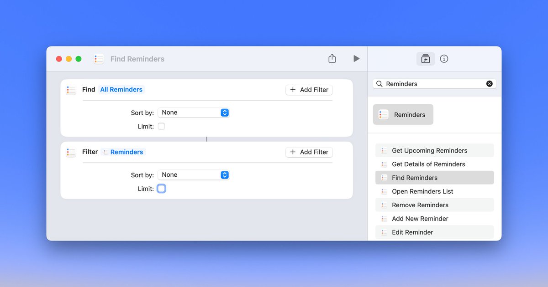Viewport: 548px width, 287px height.
Task: Clear the search field text
Action: click(x=490, y=84)
